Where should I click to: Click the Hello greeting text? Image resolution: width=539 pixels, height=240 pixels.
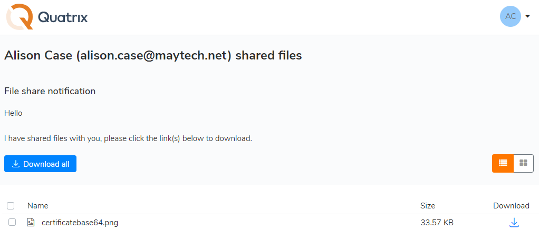13,113
